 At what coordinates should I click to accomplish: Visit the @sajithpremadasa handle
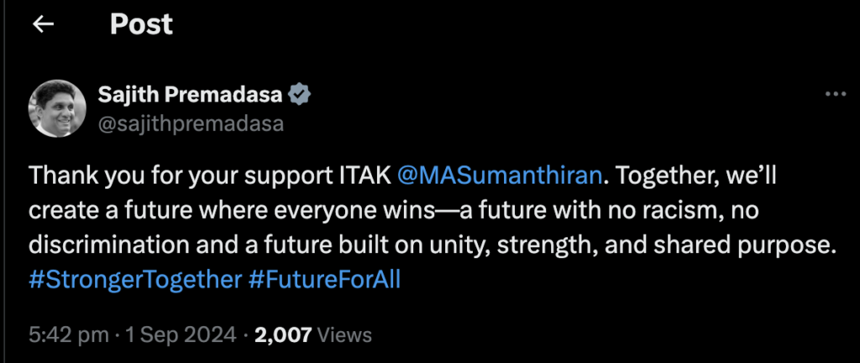pyautogui.click(x=191, y=124)
